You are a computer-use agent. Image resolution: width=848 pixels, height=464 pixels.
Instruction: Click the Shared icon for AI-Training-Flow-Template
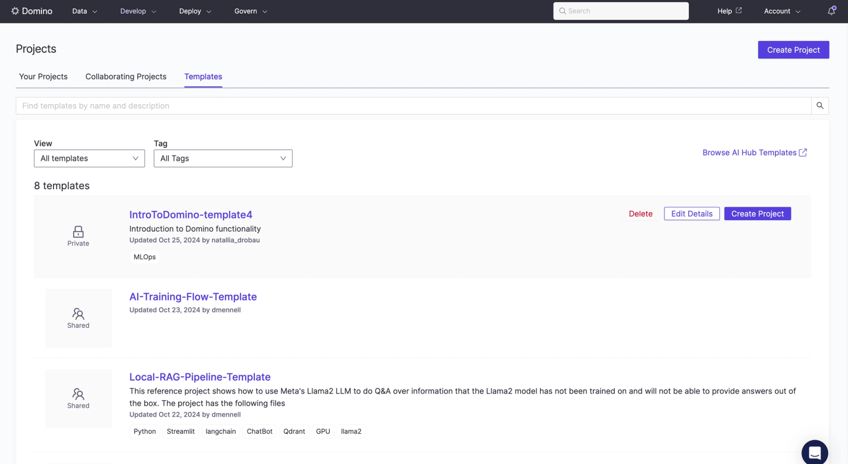78,314
